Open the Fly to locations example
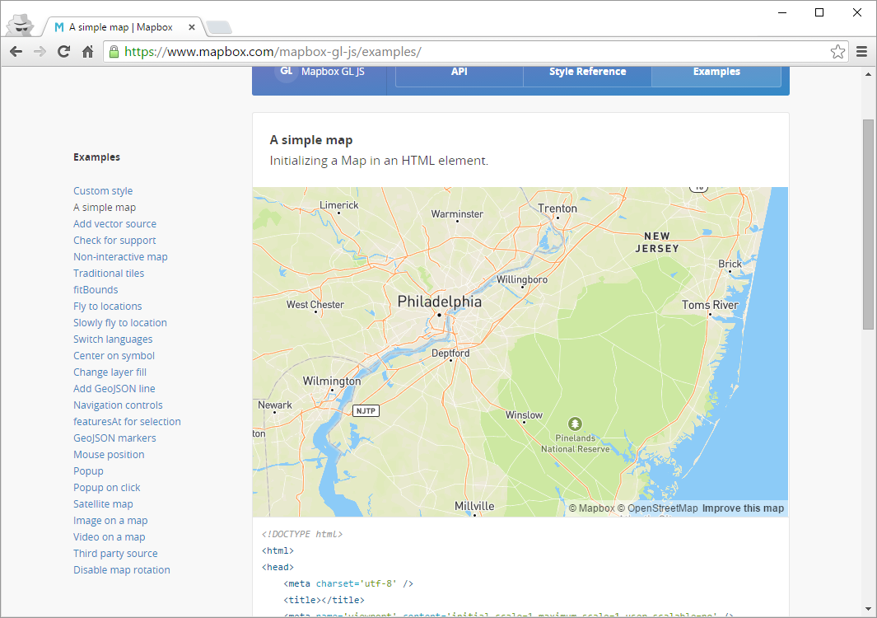The height and width of the screenshot is (618, 877). [x=107, y=307]
